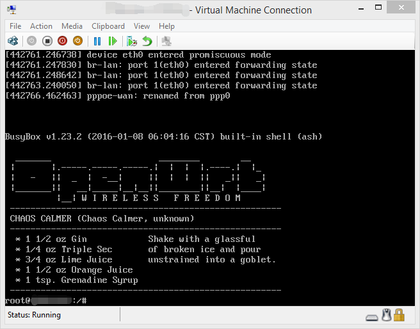Open the Help menu

pos(166,26)
